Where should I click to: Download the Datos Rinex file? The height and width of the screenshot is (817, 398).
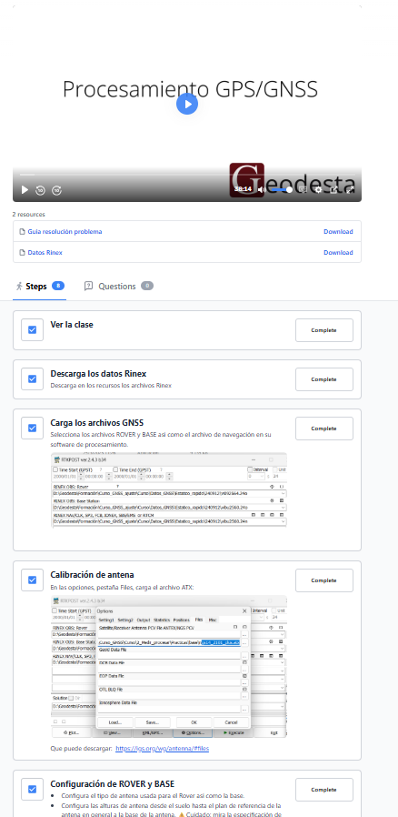click(x=338, y=252)
